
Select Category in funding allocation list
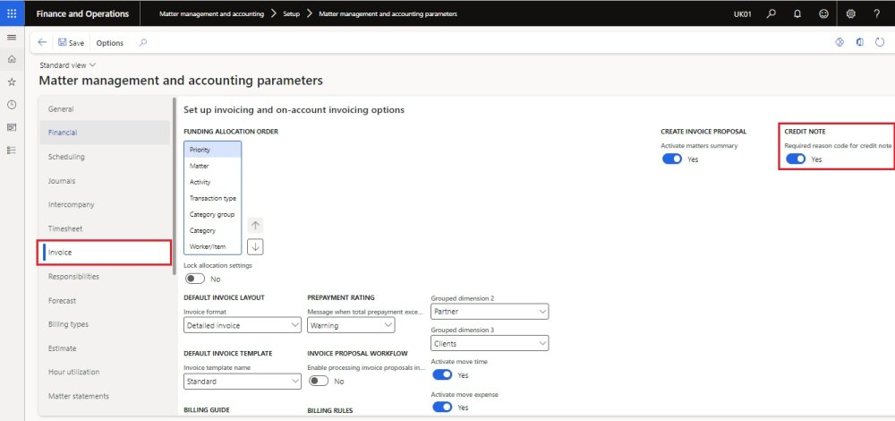213,230
